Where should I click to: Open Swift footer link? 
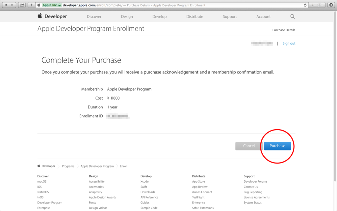click(x=144, y=187)
